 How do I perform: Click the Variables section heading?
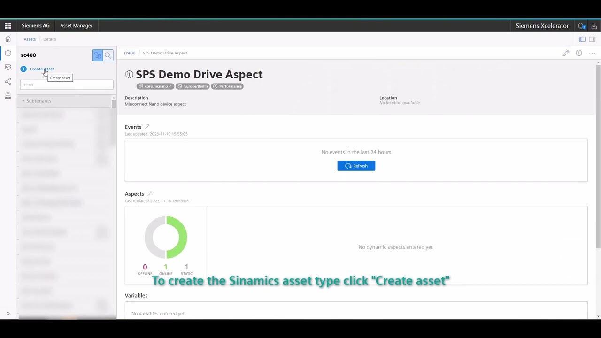coord(136,296)
